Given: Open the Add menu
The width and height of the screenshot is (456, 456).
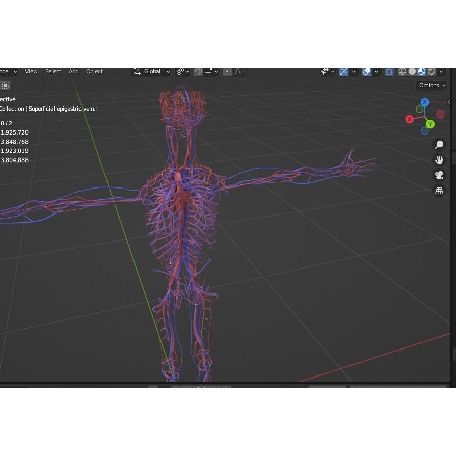Looking at the screenshot, I should pos(73,71).
